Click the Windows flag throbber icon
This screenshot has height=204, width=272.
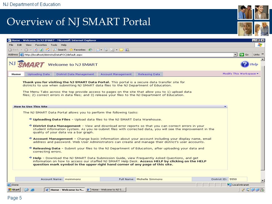tap(260, 45)
